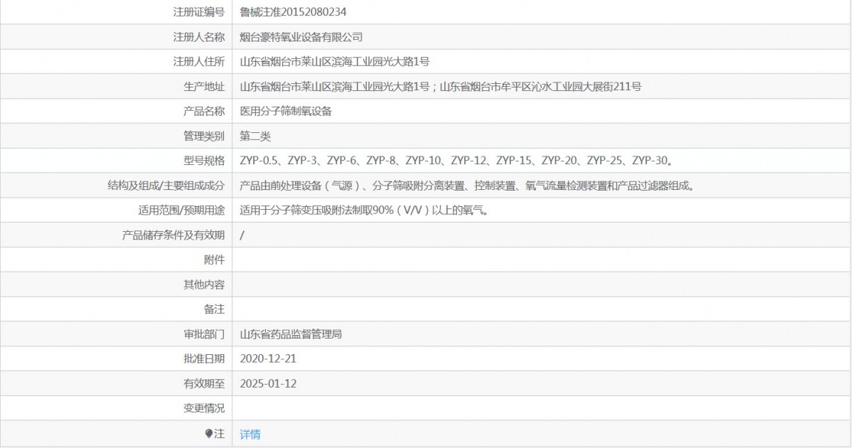The height and width of the screenshot is (448, 853).
Task: Click the 管理类别 label
Action: point(204,136)
